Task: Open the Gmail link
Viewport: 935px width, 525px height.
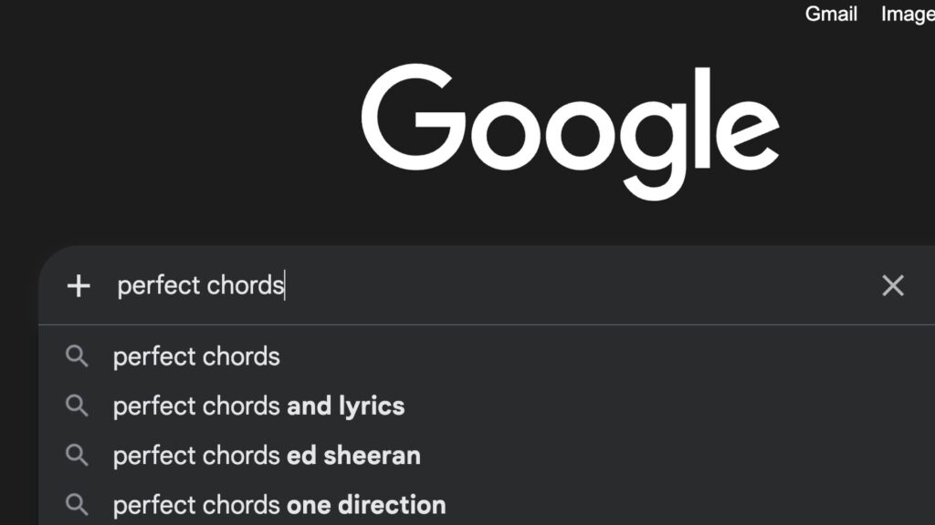Action: point(831,14)
